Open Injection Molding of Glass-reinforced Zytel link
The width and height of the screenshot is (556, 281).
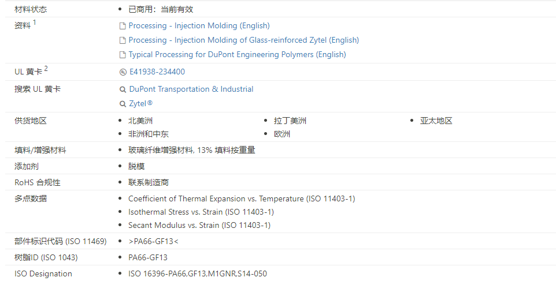(x=243, y=40)
